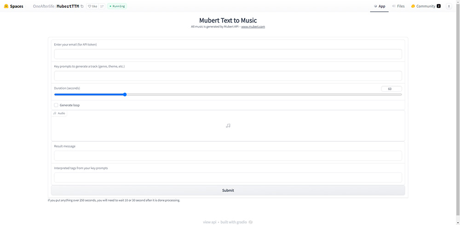460x225 pixels.
Task: Enable the Generate loop checkbox
Action: tap(56, 105)
